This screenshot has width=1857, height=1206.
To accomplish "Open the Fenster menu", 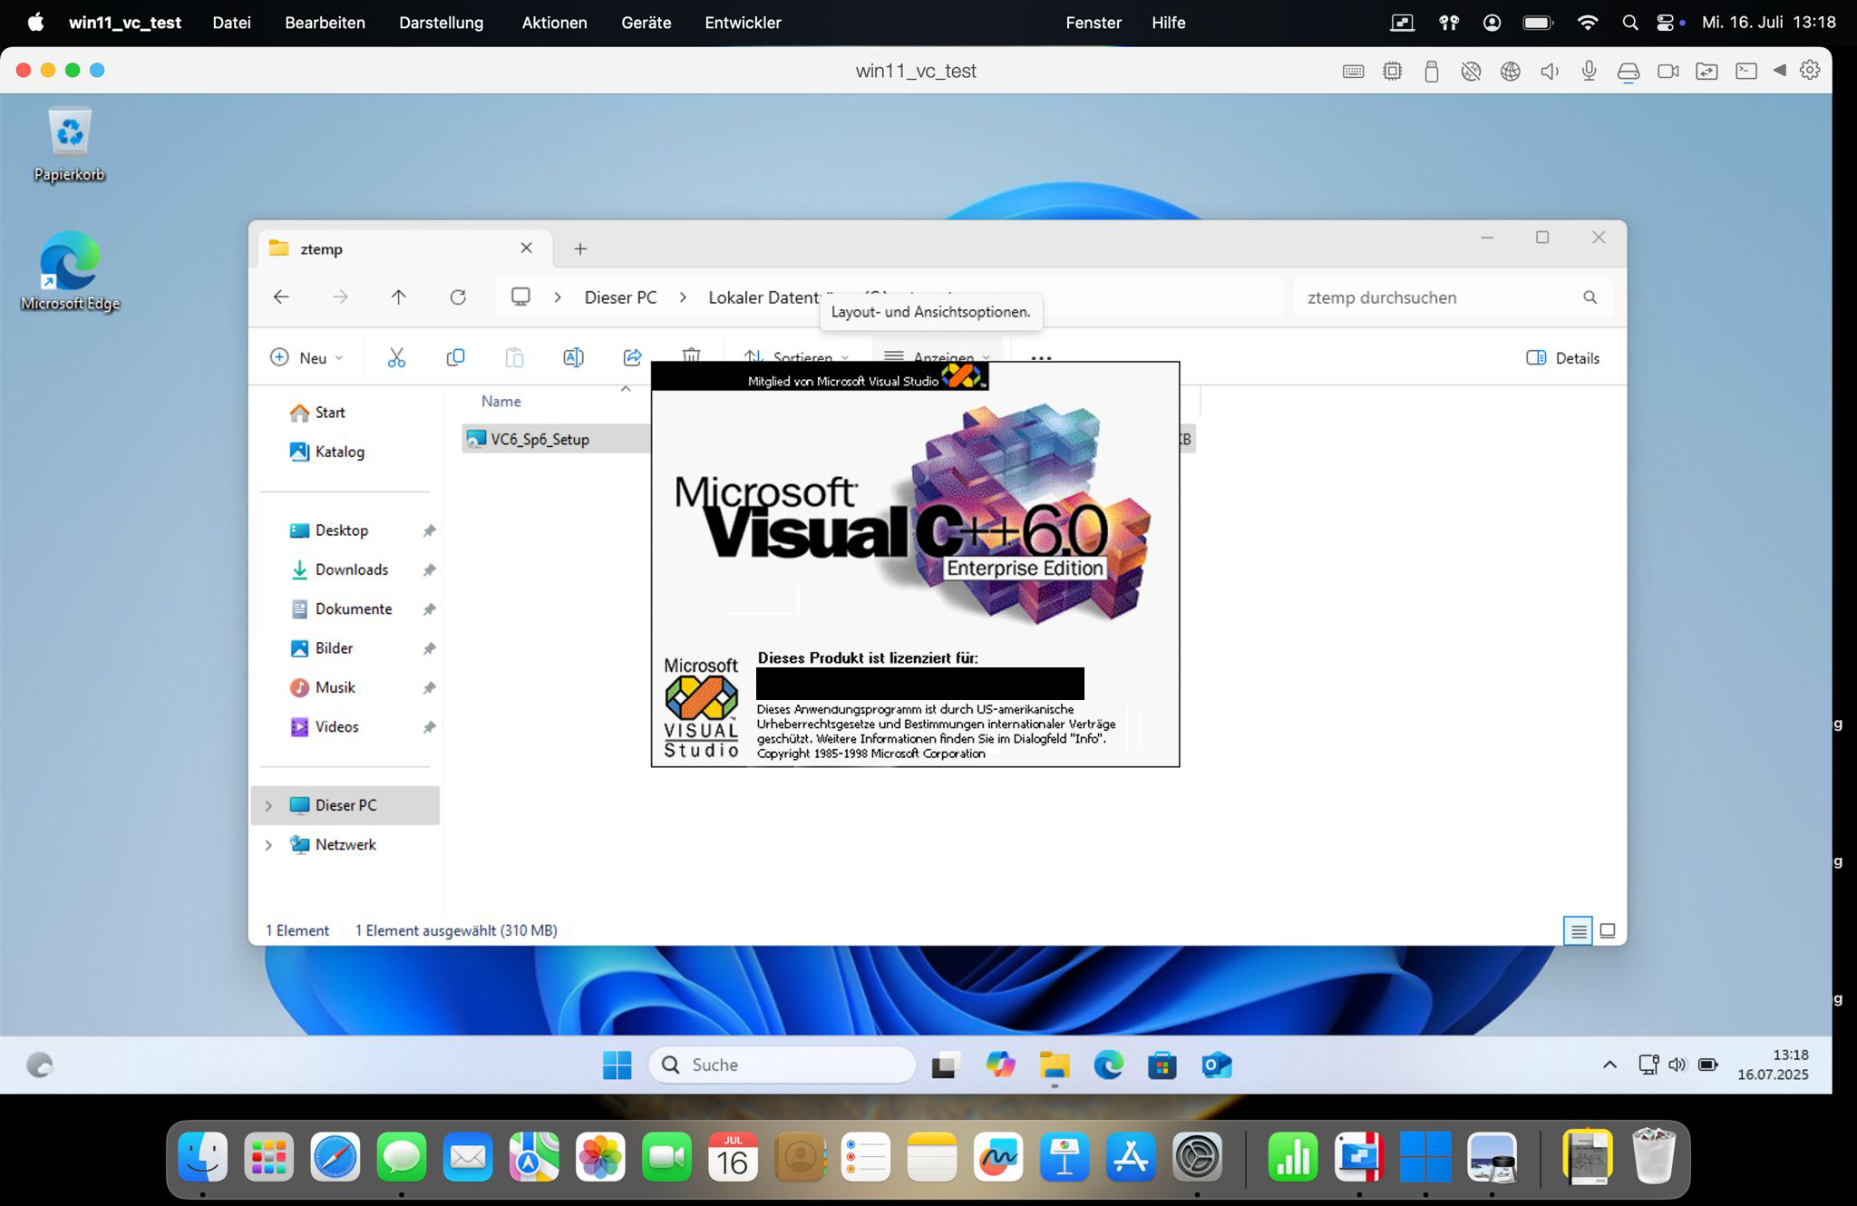I will 1093,23.
